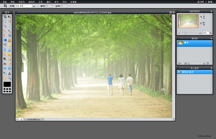Image resolution: width=216 pixels, height=139 pixels.
Task: Select the Lasso tool
Action: [x=9, y=21]
